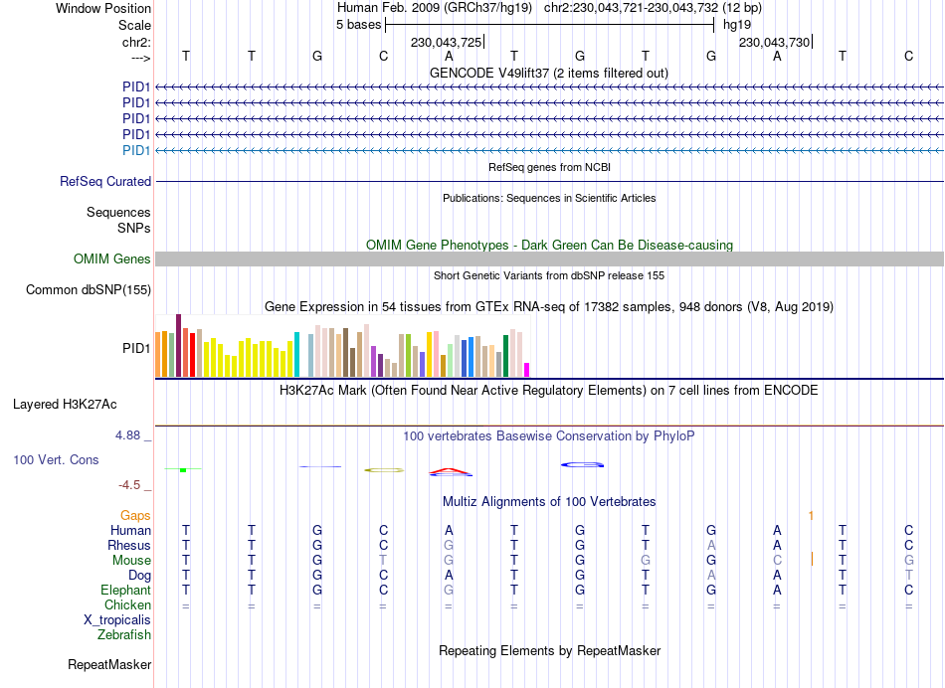Screen dimensions: 945x688
Task: Click the 100 Vert. Cons label
Action: pos(56,459)
